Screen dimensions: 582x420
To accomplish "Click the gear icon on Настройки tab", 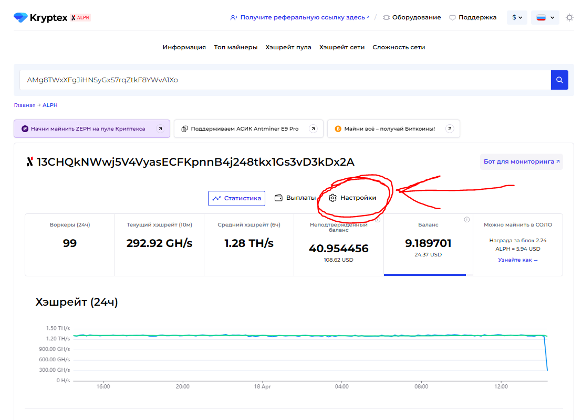I will [332, 198].
